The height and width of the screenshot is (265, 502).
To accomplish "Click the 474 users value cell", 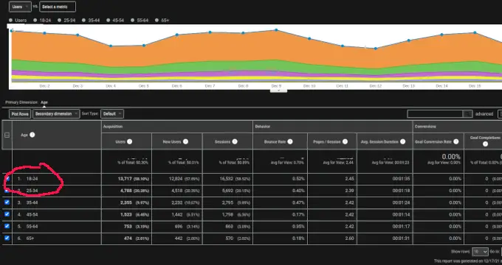I will point(128,239).
